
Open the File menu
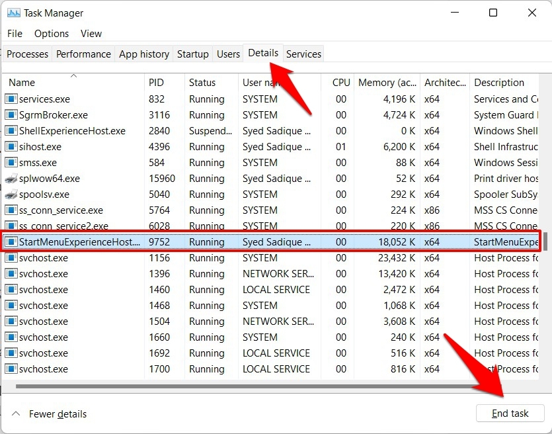[x=15, y=34]
